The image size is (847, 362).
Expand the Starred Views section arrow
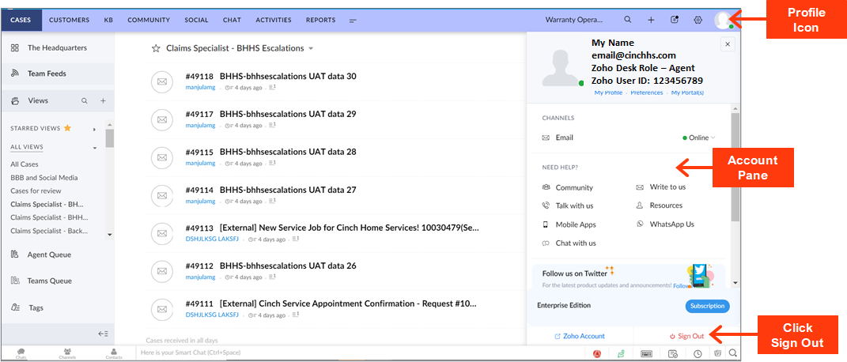click(95, 129)
